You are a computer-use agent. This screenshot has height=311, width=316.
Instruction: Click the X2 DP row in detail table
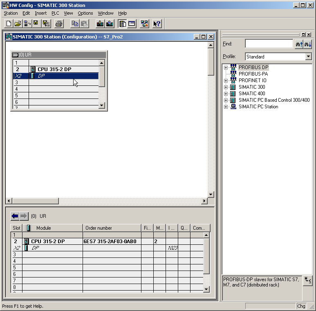(107, 248)
